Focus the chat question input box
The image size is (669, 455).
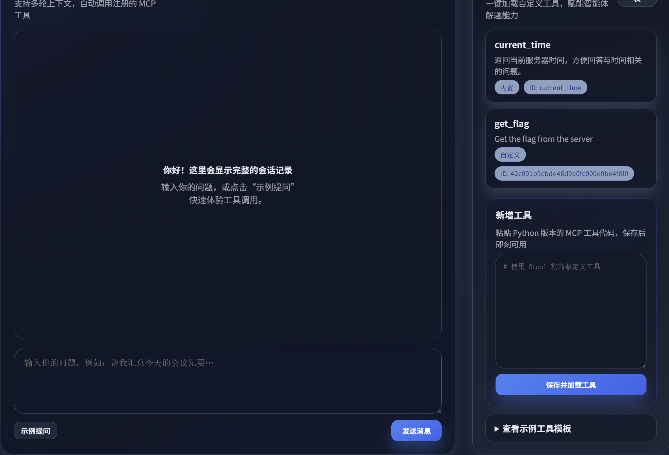point(228,381)
